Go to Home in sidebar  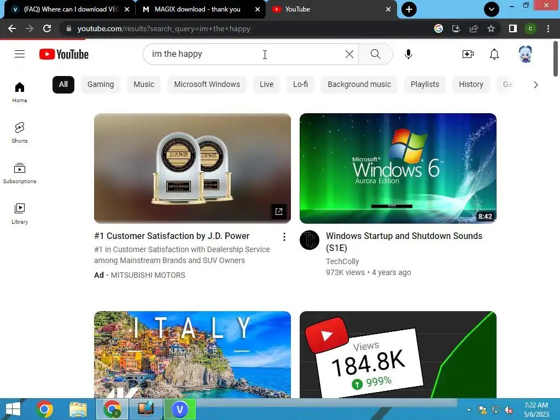(x=20, y=92)
